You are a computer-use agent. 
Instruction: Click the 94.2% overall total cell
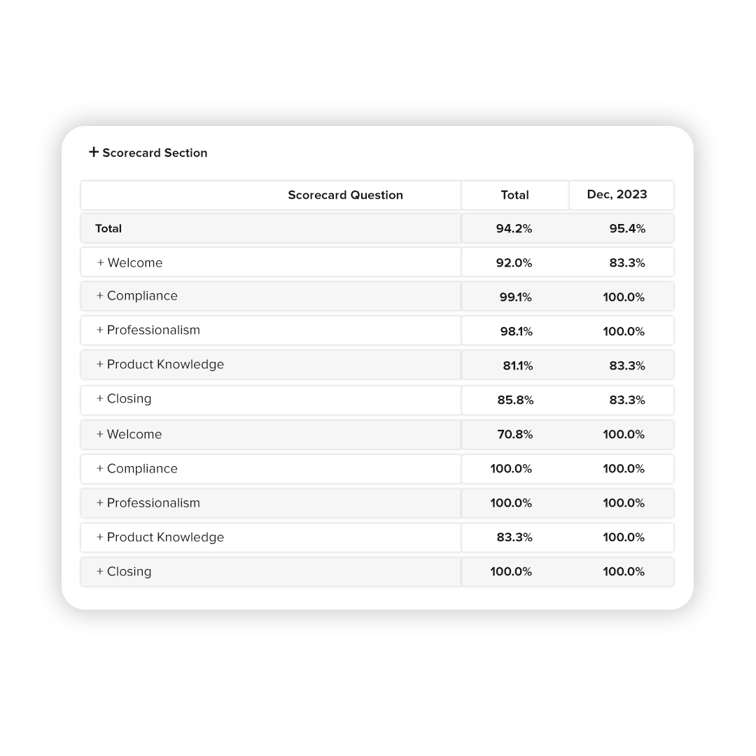(x=514, y=228)
